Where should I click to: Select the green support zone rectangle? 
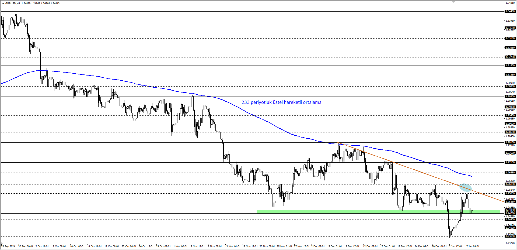[x=378, y=212]
